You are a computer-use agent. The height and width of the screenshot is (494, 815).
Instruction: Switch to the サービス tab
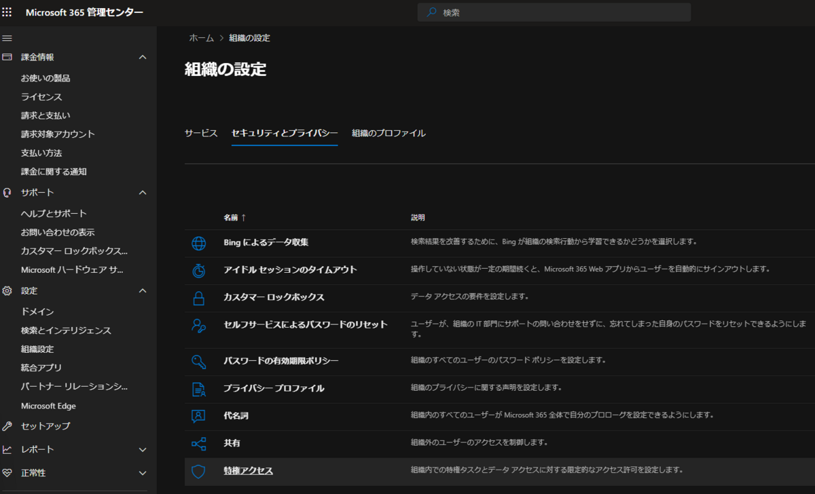201,133
